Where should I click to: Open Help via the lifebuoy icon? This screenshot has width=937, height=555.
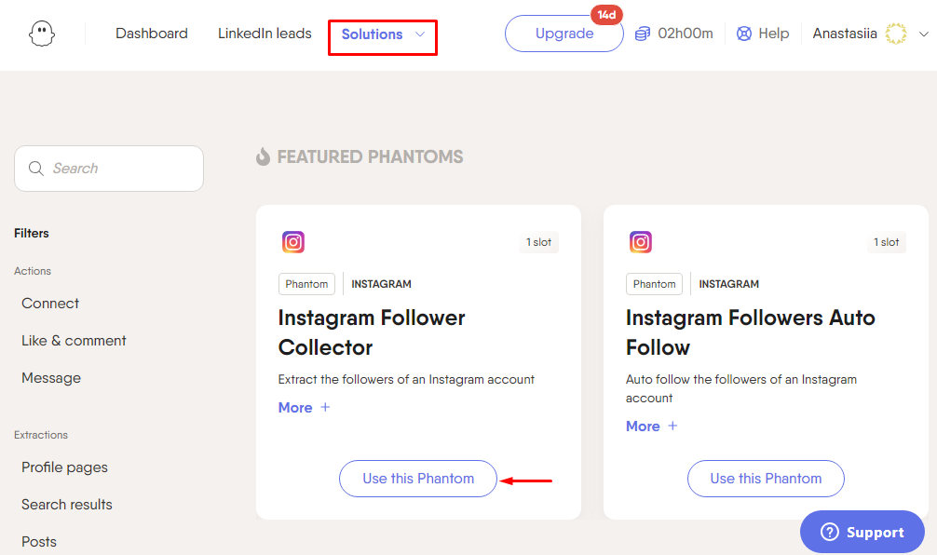(x=744, y=34)
